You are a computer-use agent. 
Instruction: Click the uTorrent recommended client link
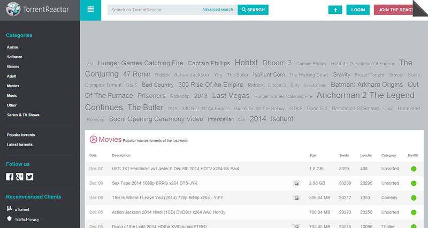coord(23,209)
